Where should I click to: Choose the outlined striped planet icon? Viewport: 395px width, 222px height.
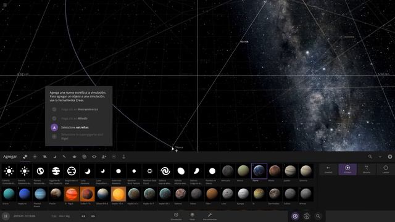click(72, 171)
